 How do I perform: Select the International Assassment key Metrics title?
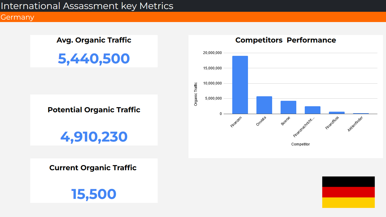coord(87,6)
